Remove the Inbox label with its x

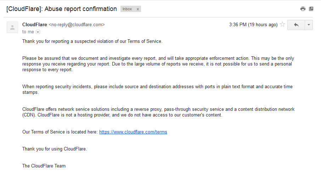(x=138, y=9)
